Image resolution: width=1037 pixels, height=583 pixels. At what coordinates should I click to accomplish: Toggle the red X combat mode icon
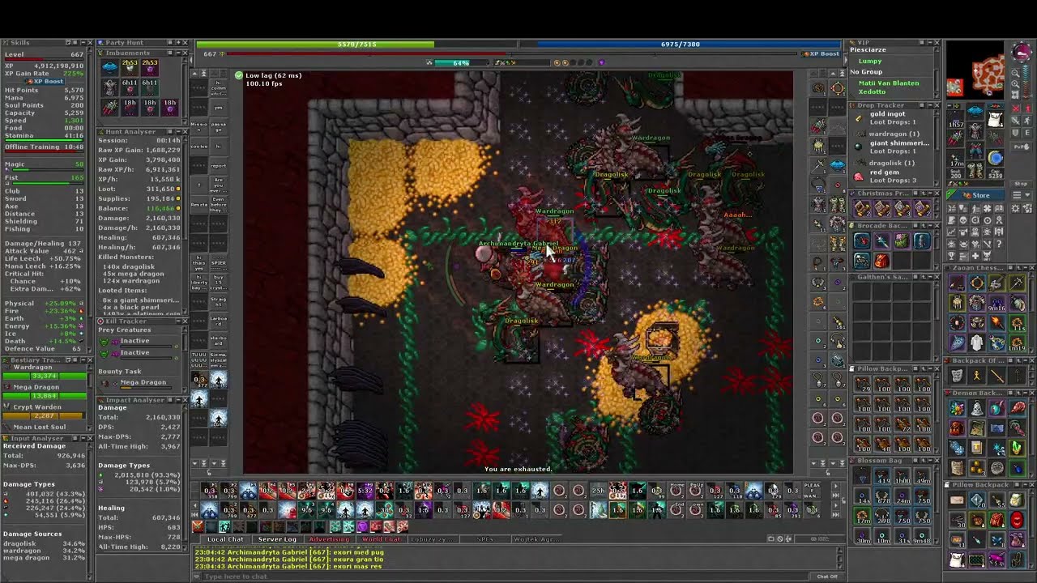point(1016,108)
